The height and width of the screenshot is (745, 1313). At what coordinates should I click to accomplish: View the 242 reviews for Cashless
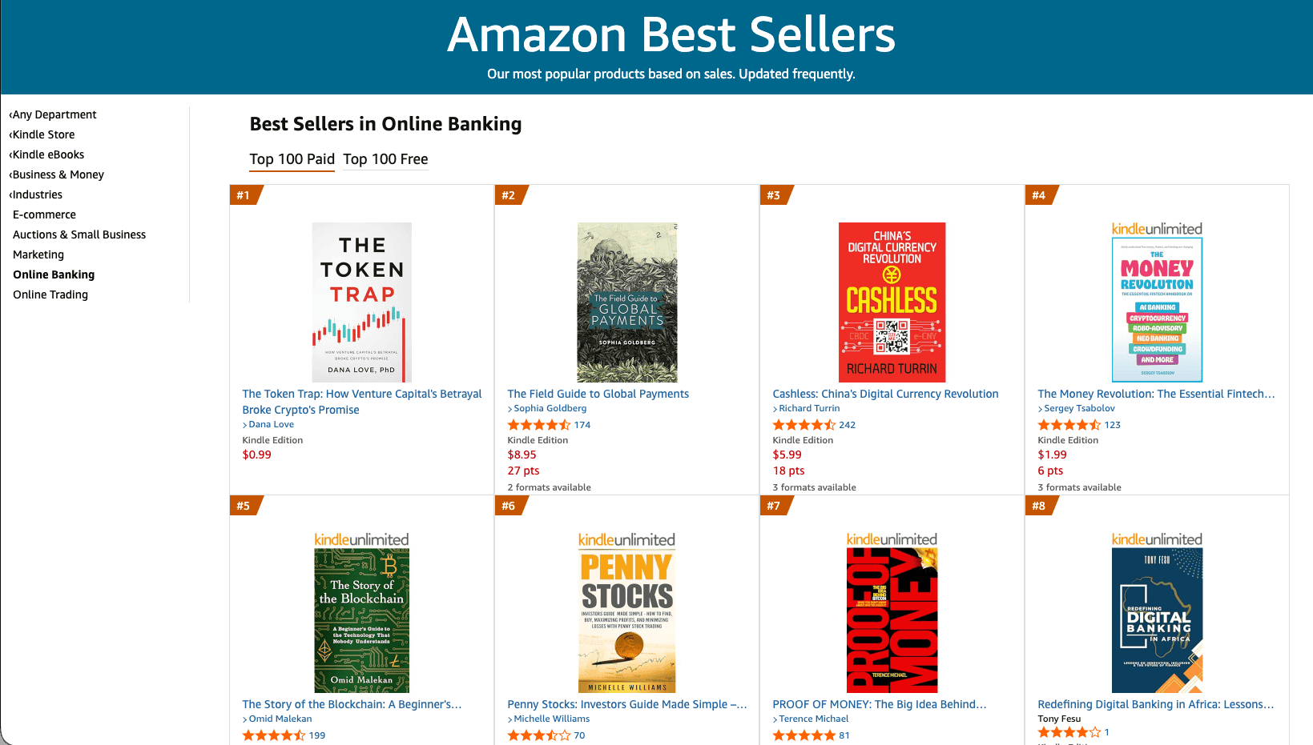[847, 424]
